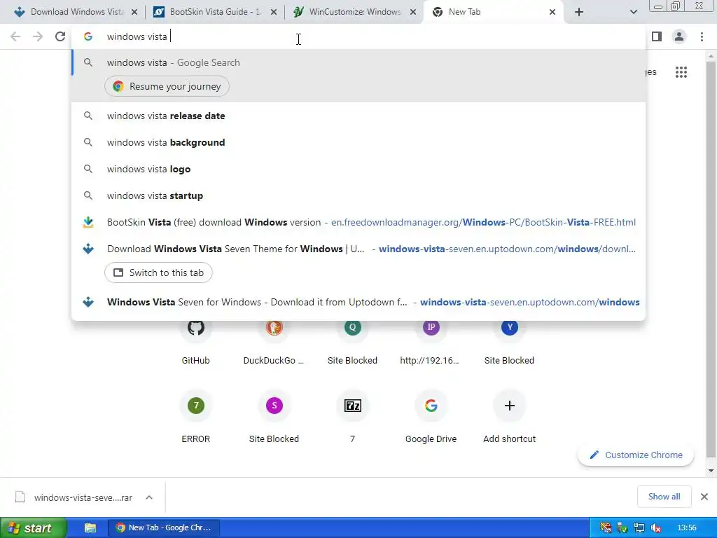The image size is (717, 538).
Task: Select windows vista background suggestion
Action: pos(358,142)
